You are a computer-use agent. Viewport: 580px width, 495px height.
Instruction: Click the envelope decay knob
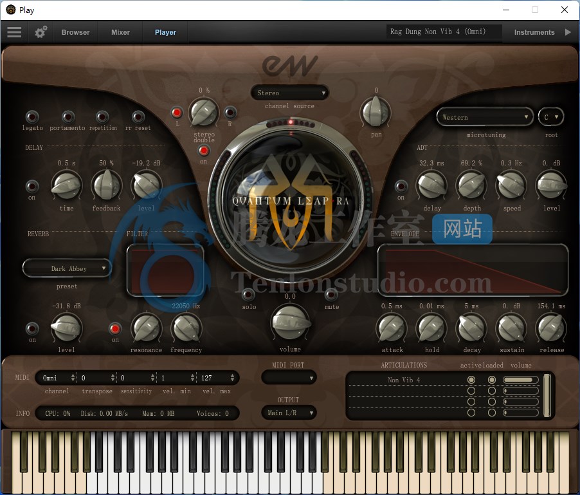tap(471, 328)
